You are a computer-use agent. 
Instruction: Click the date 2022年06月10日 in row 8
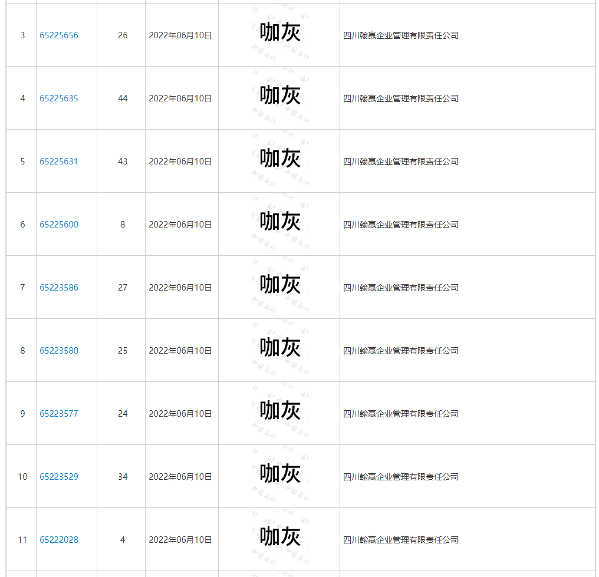pos(180,350)
